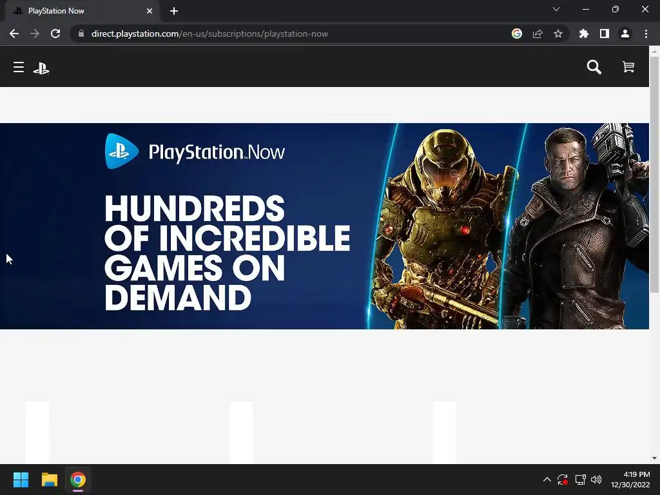This screenshot has width=660, height=495.
Task: Click the Google icon in address bar
Action: pos(517,34)
